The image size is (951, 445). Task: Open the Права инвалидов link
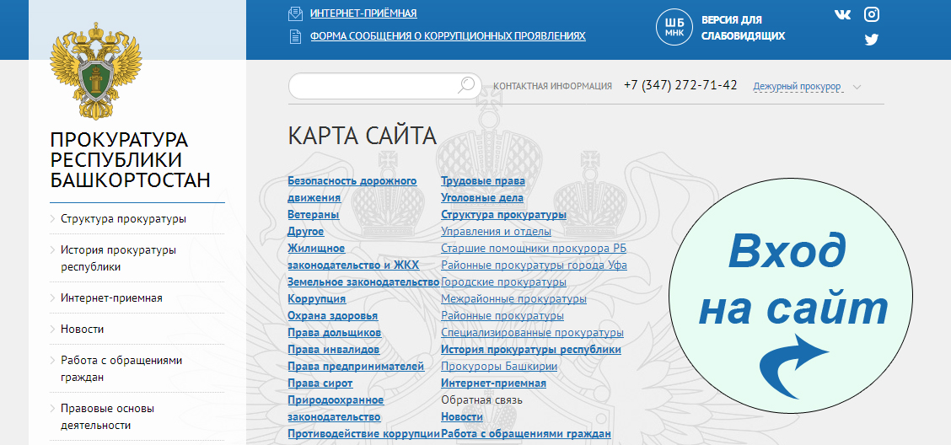(x=334, y=350)
